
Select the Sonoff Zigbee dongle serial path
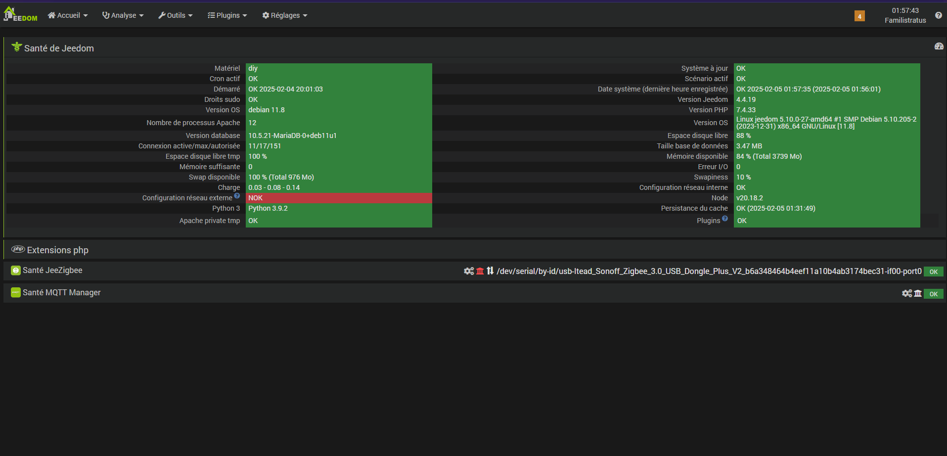[x=709, y=271]
